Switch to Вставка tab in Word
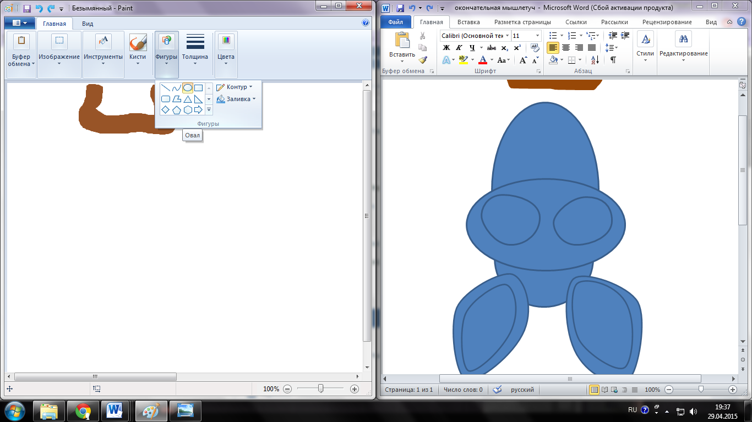Viewport: 752px width, 422px height. [468, 22]
